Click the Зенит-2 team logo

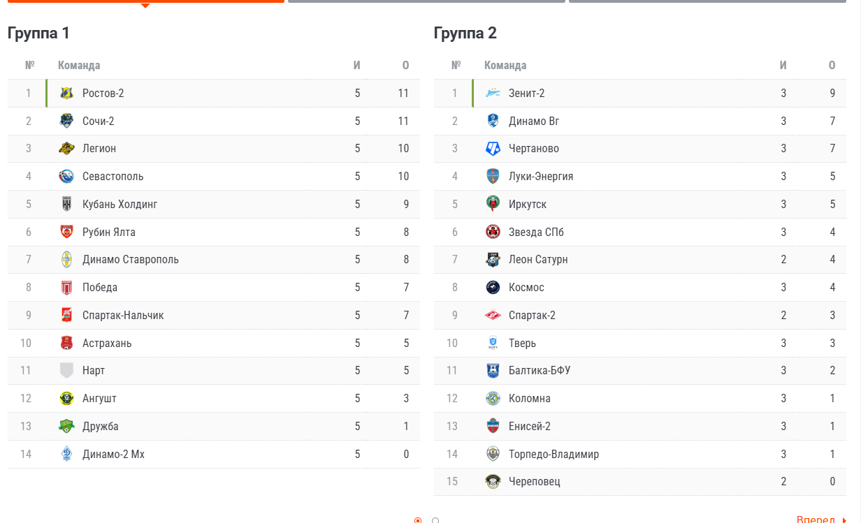tap(493, 93)
